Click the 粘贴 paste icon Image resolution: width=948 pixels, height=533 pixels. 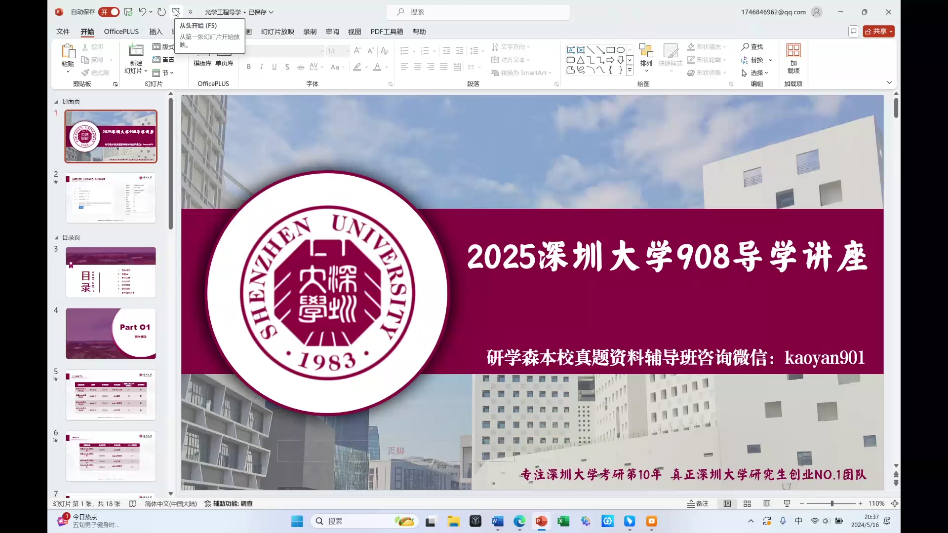[x=68, y=51]
